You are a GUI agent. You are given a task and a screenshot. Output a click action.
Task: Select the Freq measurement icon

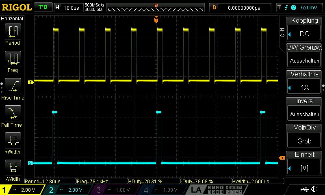[13, 59]
